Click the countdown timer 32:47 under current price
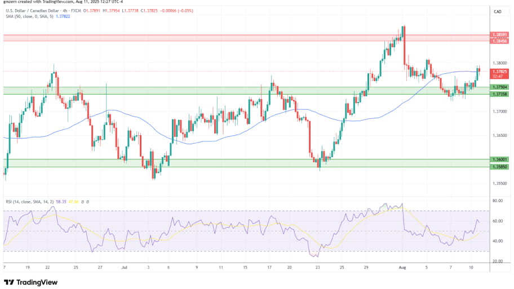 point(498,77)
